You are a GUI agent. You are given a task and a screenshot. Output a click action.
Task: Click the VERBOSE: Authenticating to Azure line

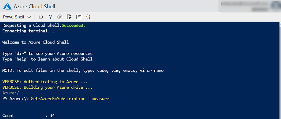point(45,82)
